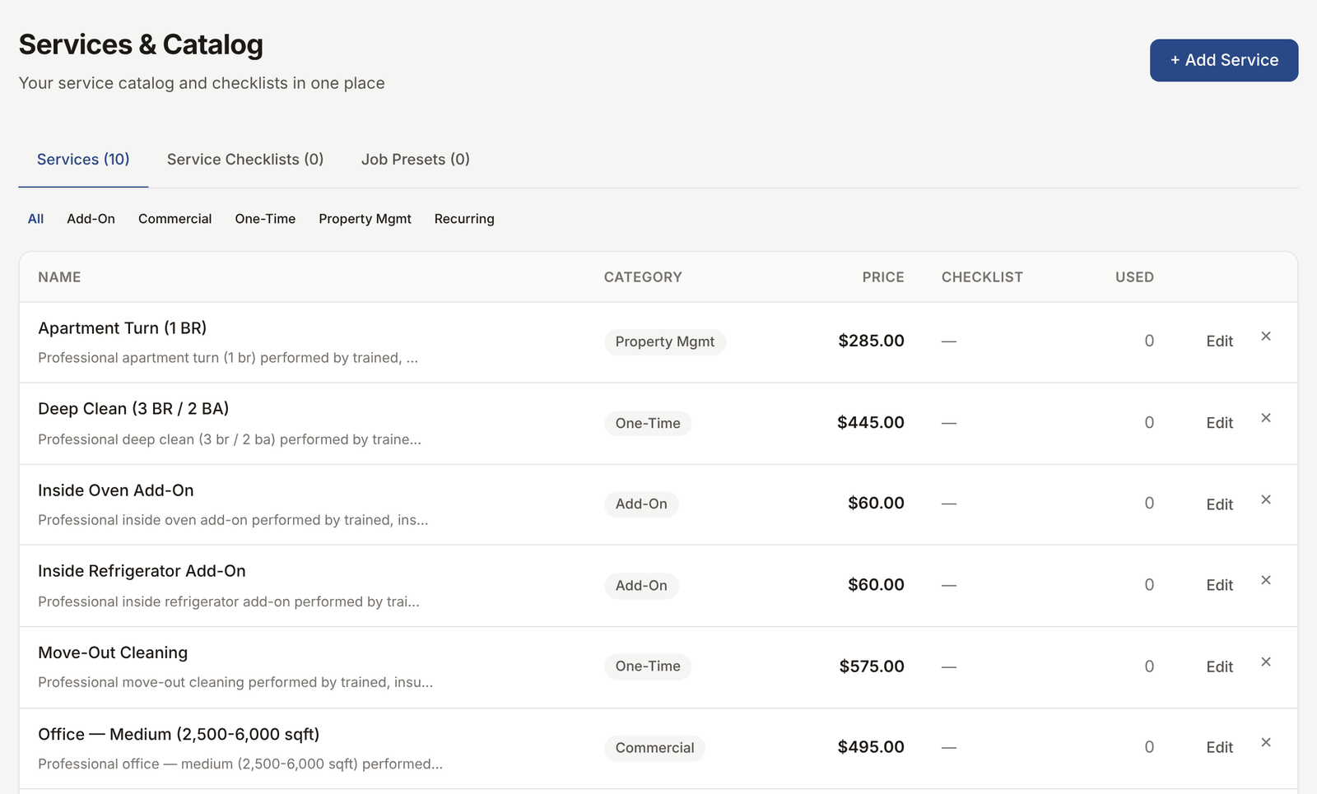The image size is (1317, 794).
Task: Click the PRICE column header
Action: click(883, 277)
